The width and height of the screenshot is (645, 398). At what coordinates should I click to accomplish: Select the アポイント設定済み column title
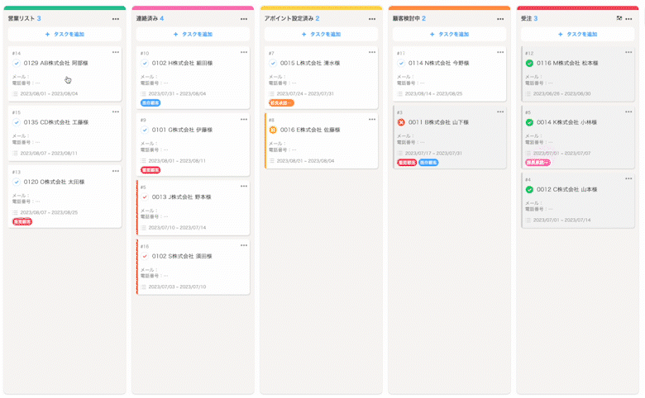point(288,18)
